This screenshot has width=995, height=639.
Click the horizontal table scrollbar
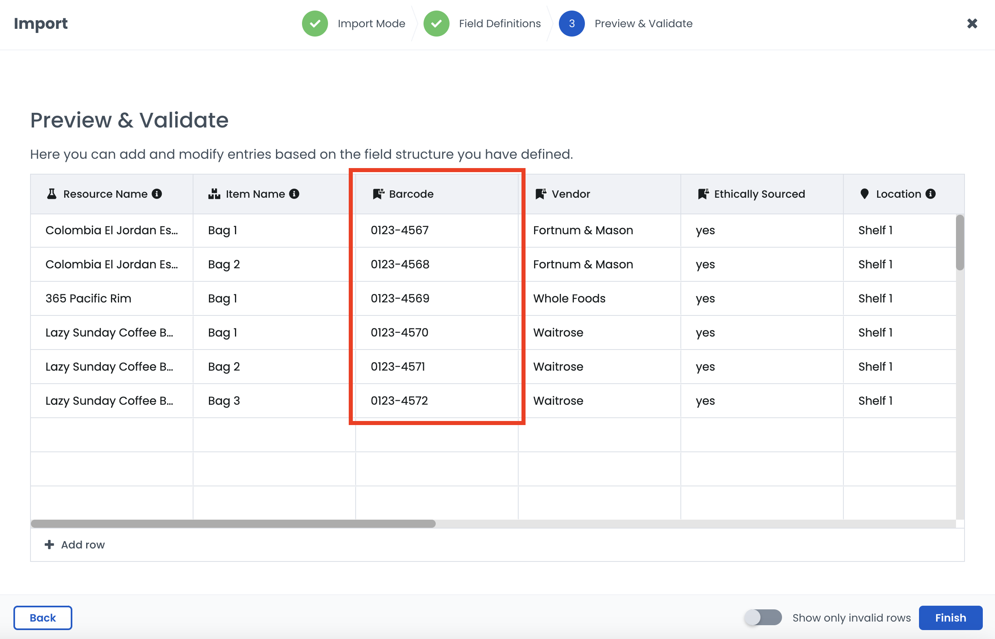(x=233, y=524)
